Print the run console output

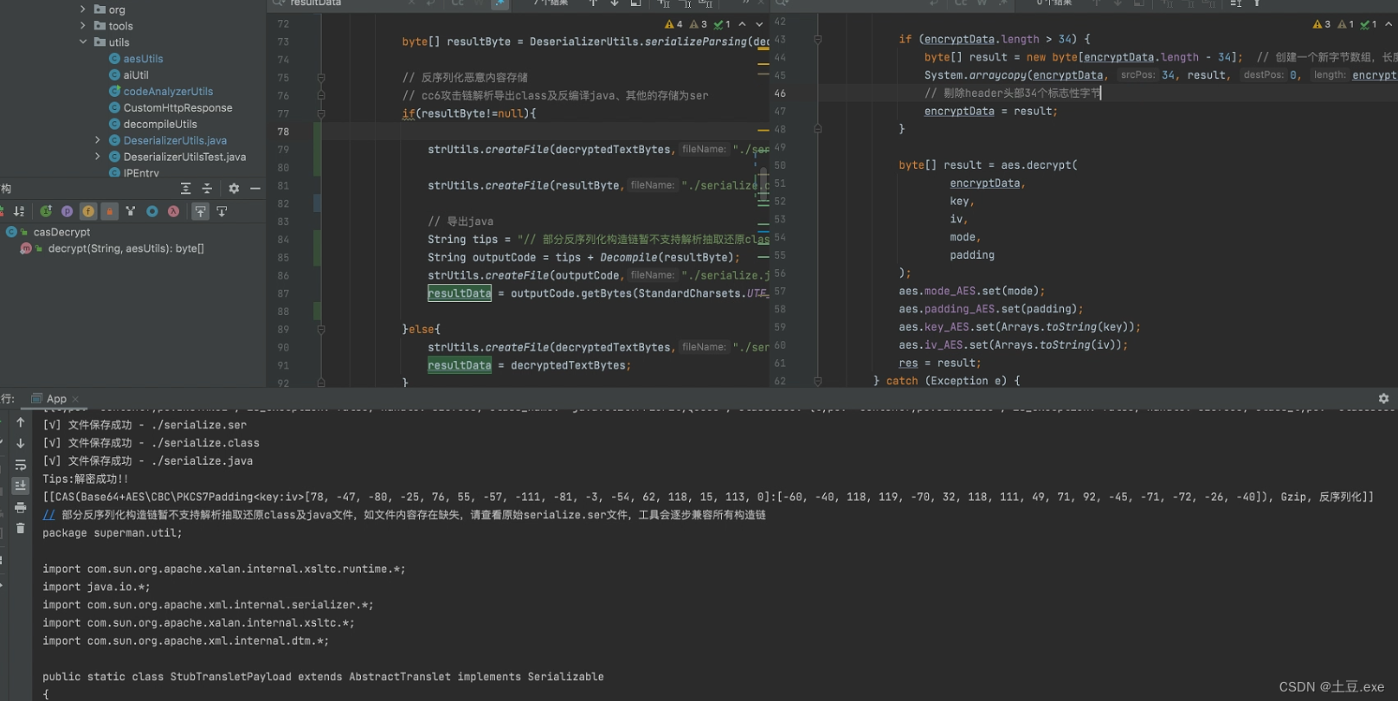pyautogui.click(x=21, y=507)
